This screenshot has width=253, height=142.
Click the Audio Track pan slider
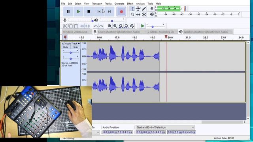[71, 59]
